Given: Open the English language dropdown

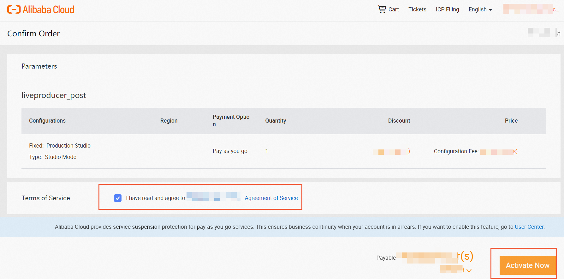Looking at the screenshot, I should tap(478, 9).
